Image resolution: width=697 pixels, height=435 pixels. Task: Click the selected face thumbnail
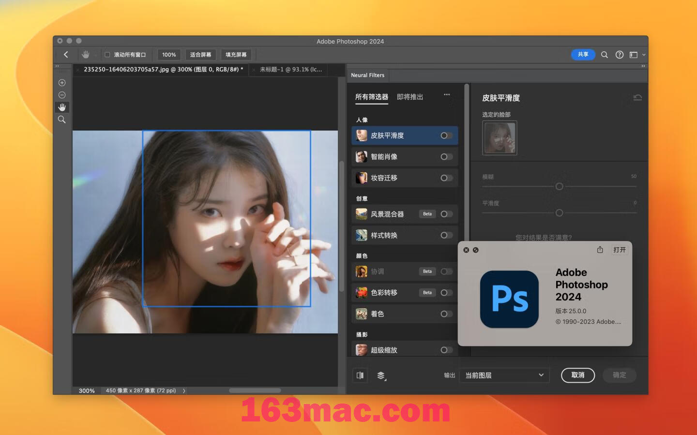500,138
